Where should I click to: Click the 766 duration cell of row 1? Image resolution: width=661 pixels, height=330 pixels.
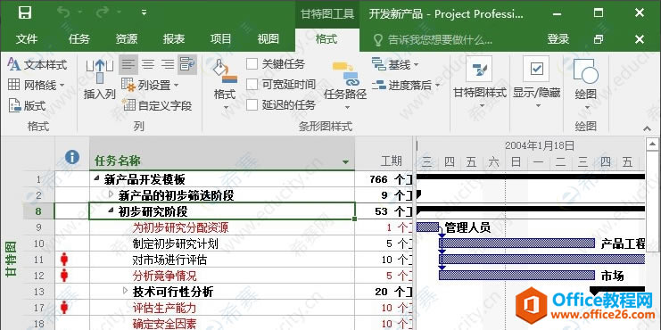pyautogui.click(x=384, y=179)
